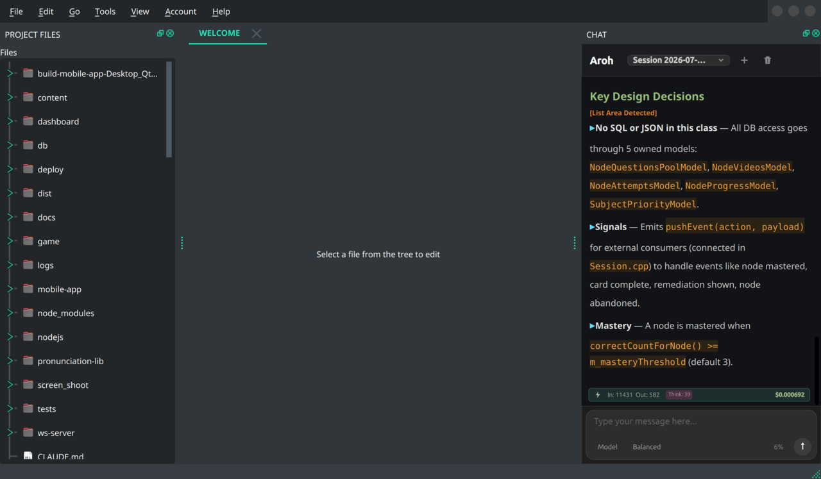Screen dimensions: 821x479
Task: Open the Edit menu
Action: [46, 12]
